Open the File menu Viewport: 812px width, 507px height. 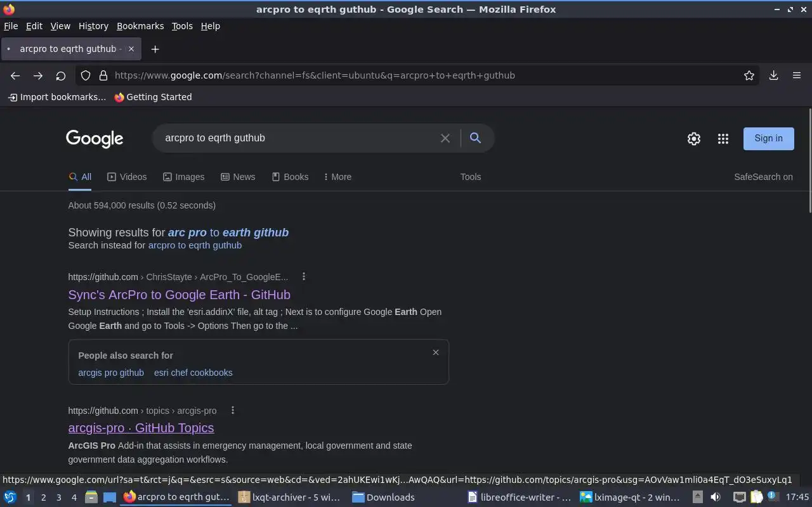[11, 26]
